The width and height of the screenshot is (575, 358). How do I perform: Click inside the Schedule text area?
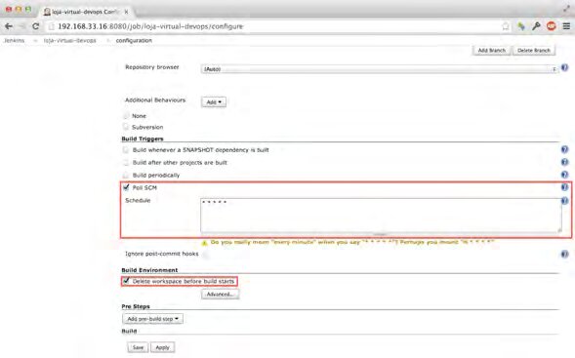click(381, 216)
